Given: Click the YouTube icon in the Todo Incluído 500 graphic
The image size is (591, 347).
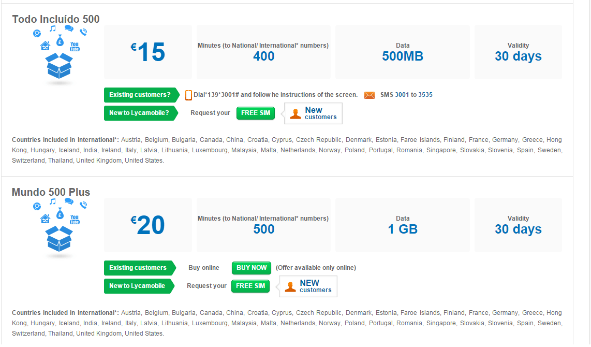Looking at the screenshot, I should click(75, 47).
